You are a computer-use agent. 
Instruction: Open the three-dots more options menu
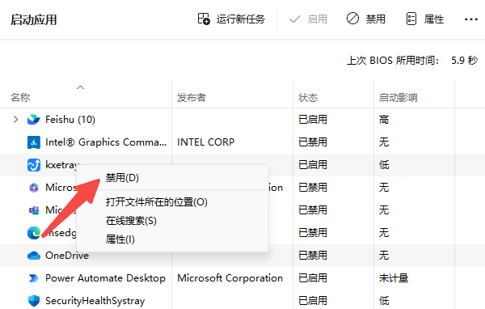coord(471,19)
